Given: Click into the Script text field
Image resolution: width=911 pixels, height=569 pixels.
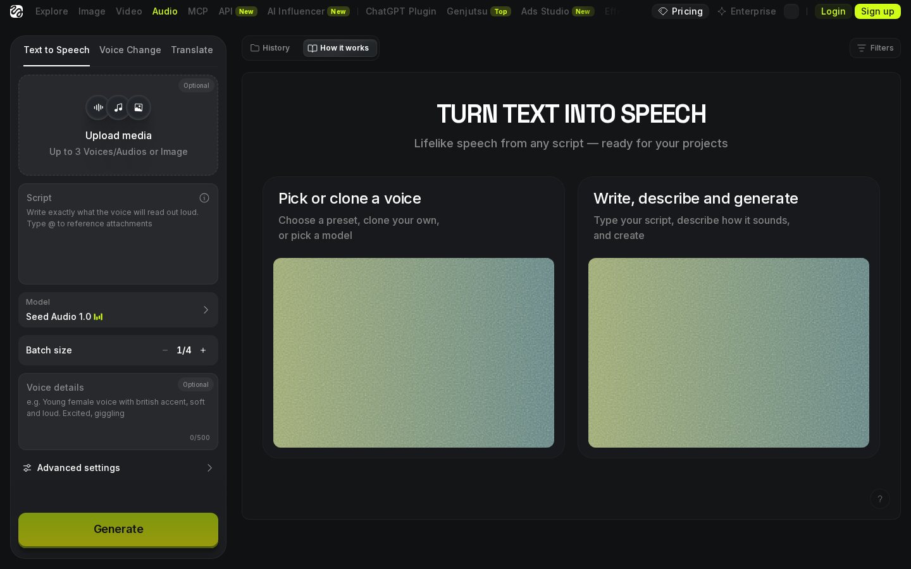Looking at the screenshot, I should (118, 234).
